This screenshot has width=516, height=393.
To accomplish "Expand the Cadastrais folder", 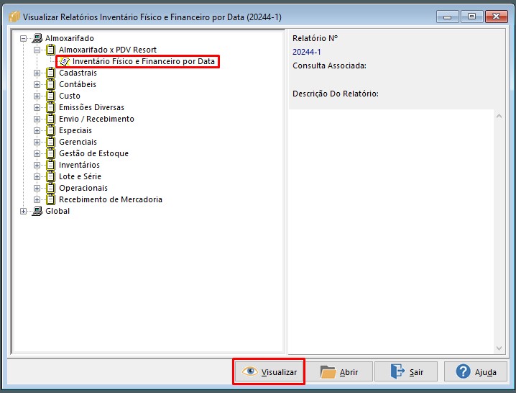I will 37,73.
